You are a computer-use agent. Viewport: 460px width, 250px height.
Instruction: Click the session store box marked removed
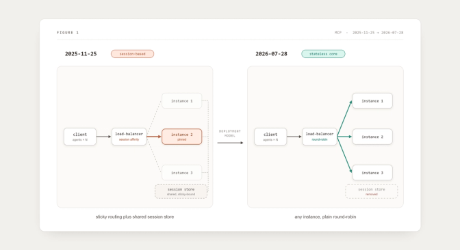(x=372, y=191)
